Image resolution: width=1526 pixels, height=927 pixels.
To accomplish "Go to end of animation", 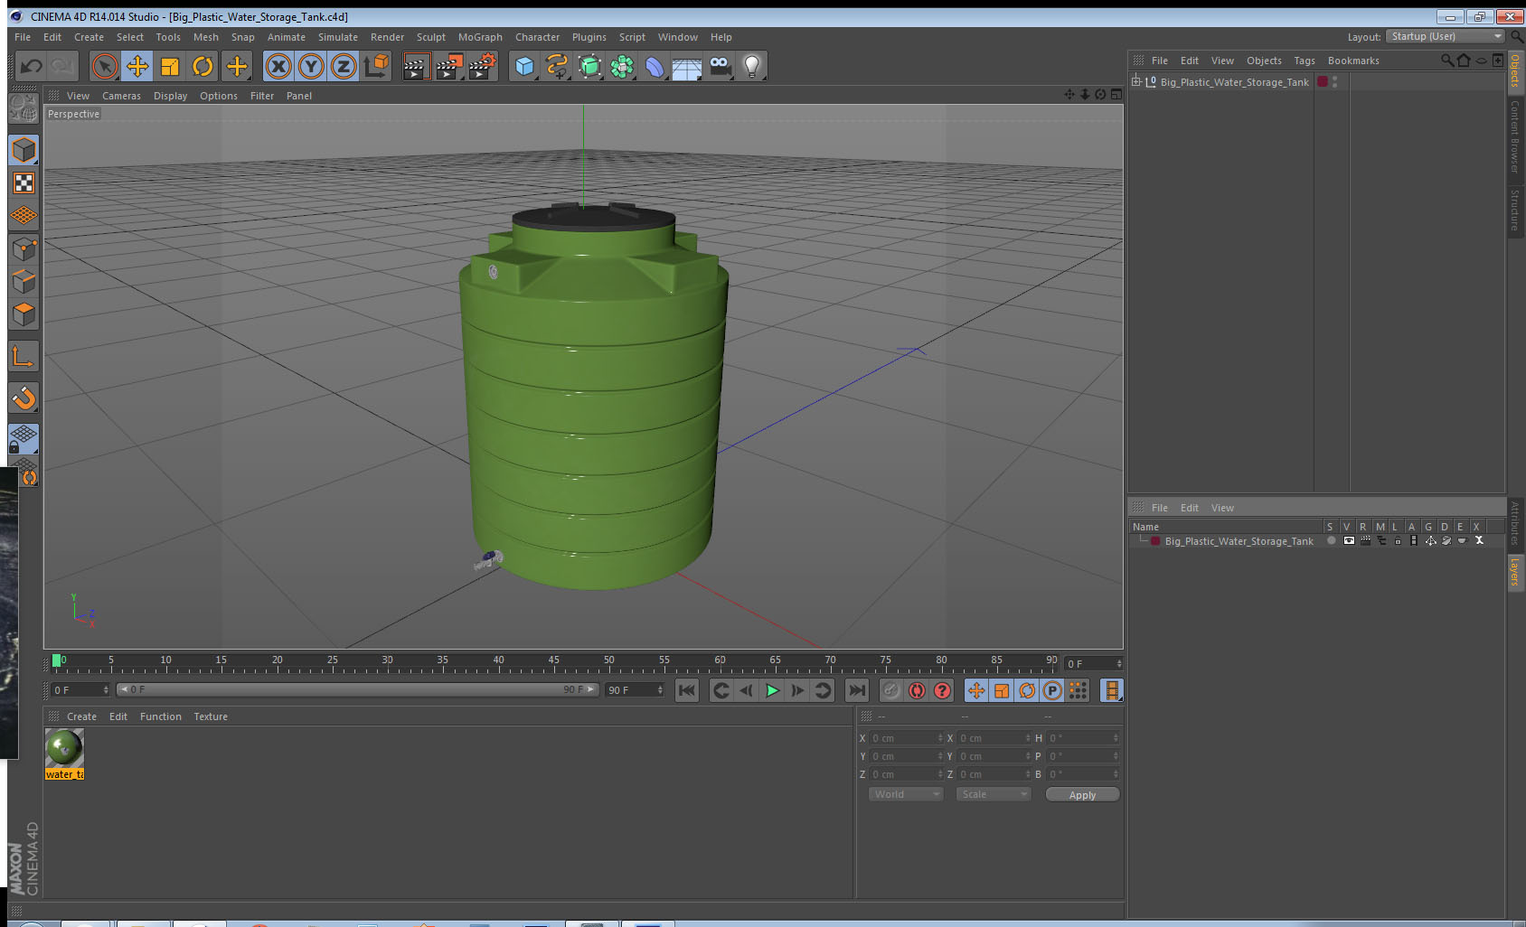I will 856,690.
